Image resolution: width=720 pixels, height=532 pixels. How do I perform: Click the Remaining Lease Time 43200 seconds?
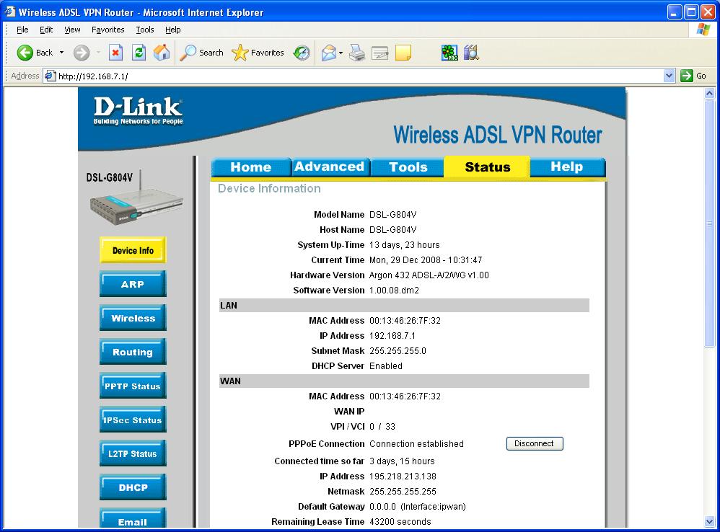tap(400, 521)
